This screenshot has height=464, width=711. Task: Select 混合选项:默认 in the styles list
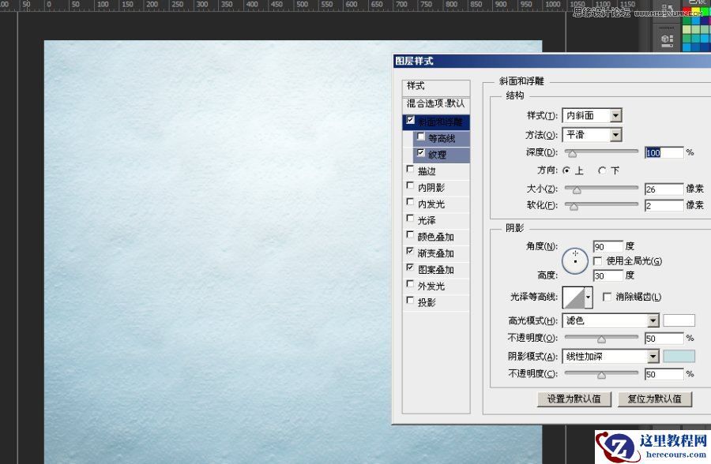437,103
